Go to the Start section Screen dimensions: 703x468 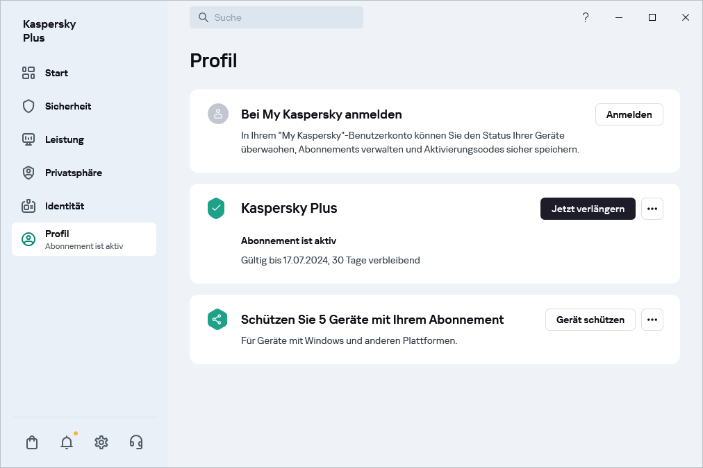[x=56, y=73]
